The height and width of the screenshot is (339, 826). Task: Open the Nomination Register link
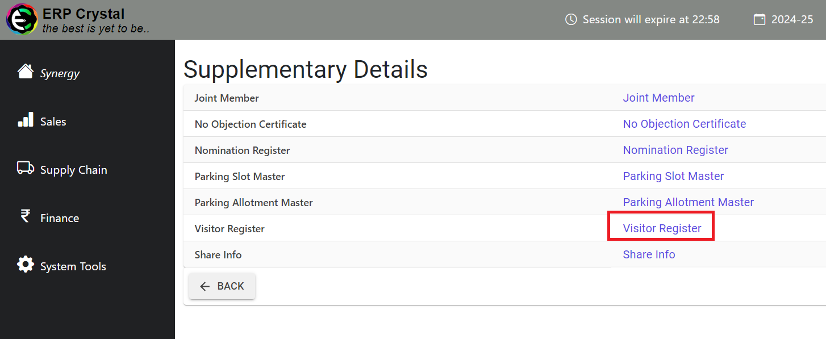tap(675, 150)
